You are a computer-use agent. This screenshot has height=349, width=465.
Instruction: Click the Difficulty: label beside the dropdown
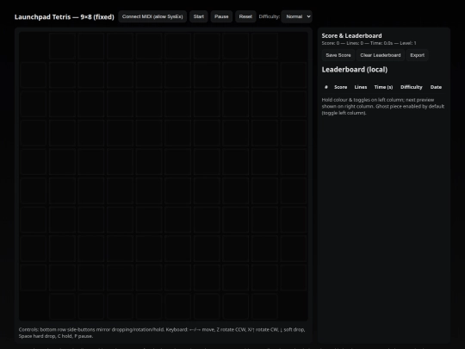click(270, 16)
